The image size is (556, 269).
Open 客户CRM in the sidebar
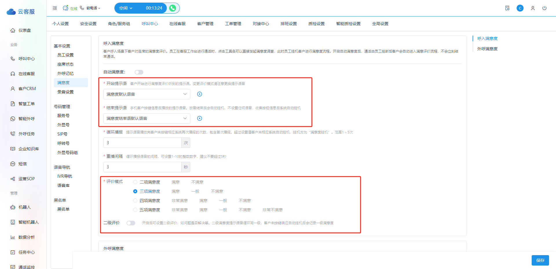click(x=23, y=89)
